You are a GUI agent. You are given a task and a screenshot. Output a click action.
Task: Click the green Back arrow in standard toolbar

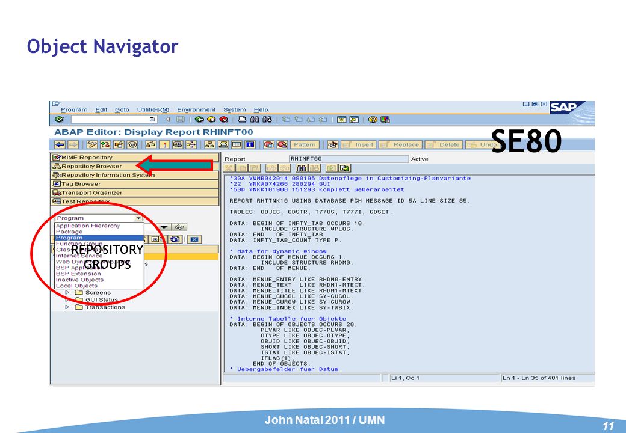click(x=199, y=120)
